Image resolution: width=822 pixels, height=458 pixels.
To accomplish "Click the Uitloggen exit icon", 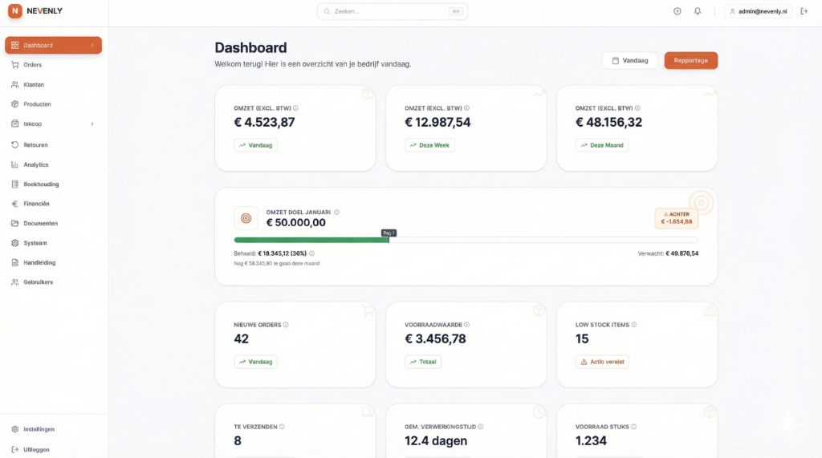I will (x=14, y=450).
